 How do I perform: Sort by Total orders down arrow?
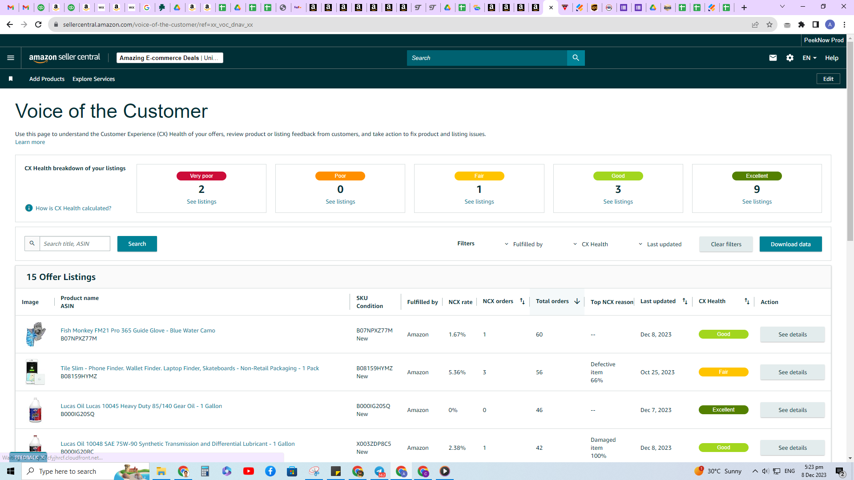click(x=577, y=301)
